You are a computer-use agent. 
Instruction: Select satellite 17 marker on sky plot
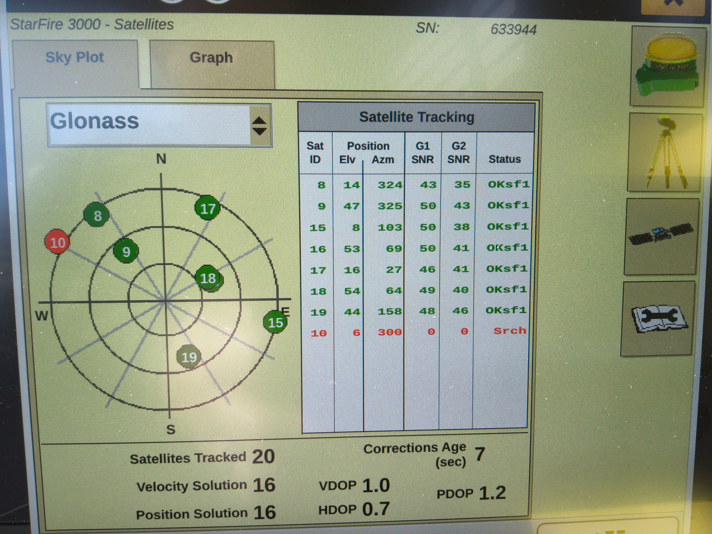207,208
